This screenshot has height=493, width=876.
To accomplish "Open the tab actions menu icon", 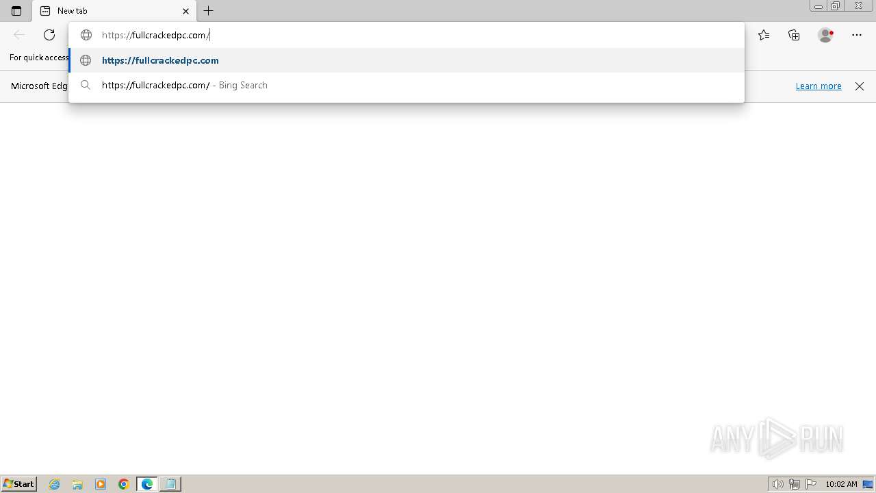I will 16,11.
